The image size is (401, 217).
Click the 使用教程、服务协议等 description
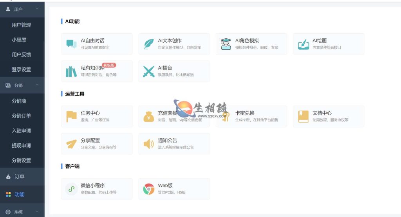330,120
